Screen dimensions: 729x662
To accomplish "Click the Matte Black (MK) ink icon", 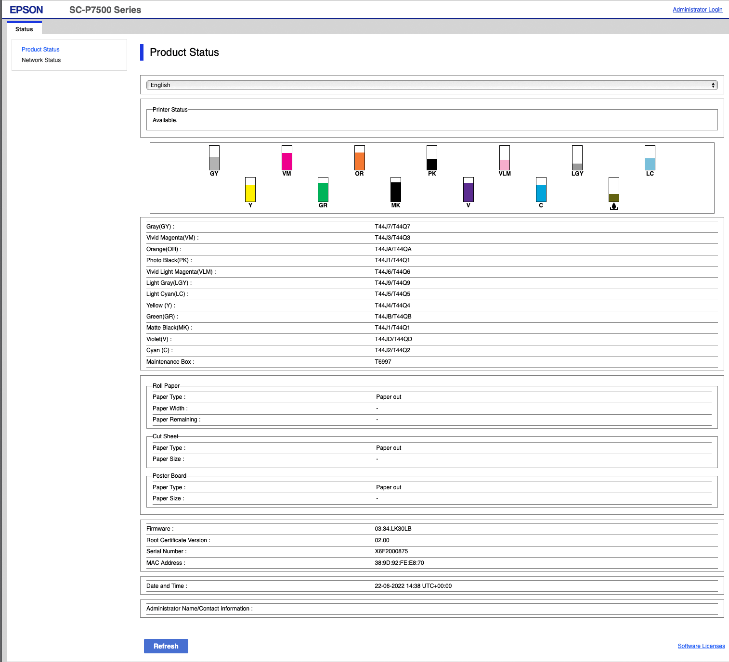I will (x=396, y=190).
